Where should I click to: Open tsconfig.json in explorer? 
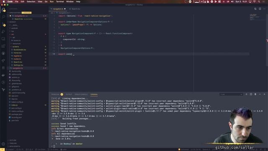click(x=17, y=117)
